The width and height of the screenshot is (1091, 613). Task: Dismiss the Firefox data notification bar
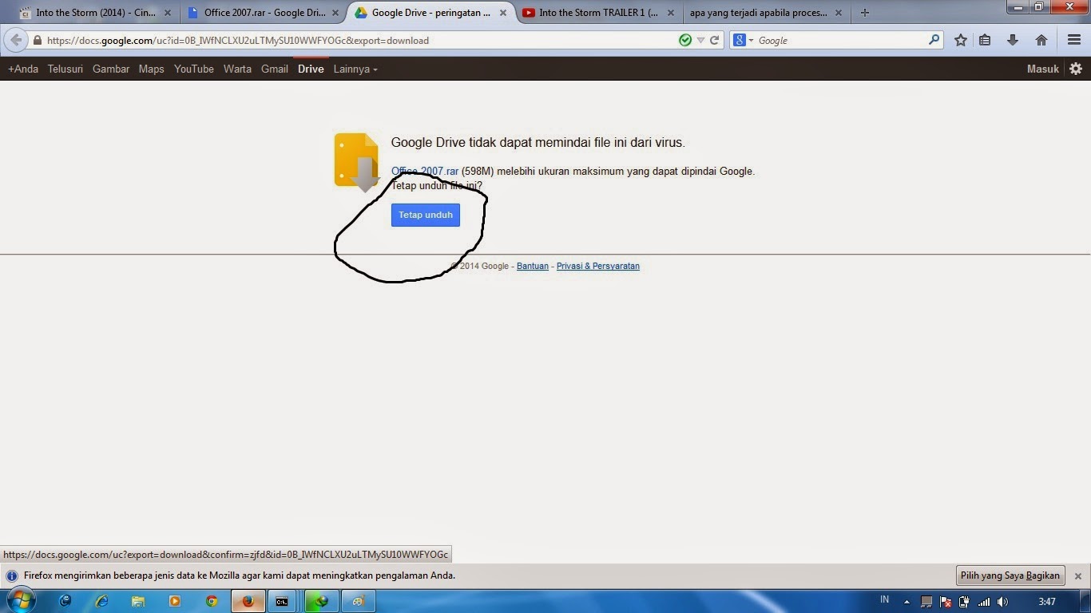(1077, 575)
